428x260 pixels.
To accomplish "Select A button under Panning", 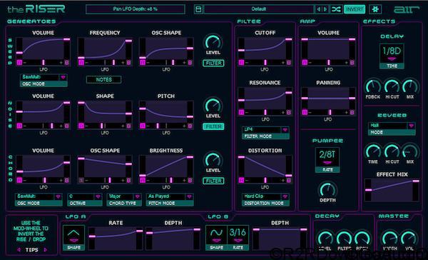I will (x=305, y=112).
